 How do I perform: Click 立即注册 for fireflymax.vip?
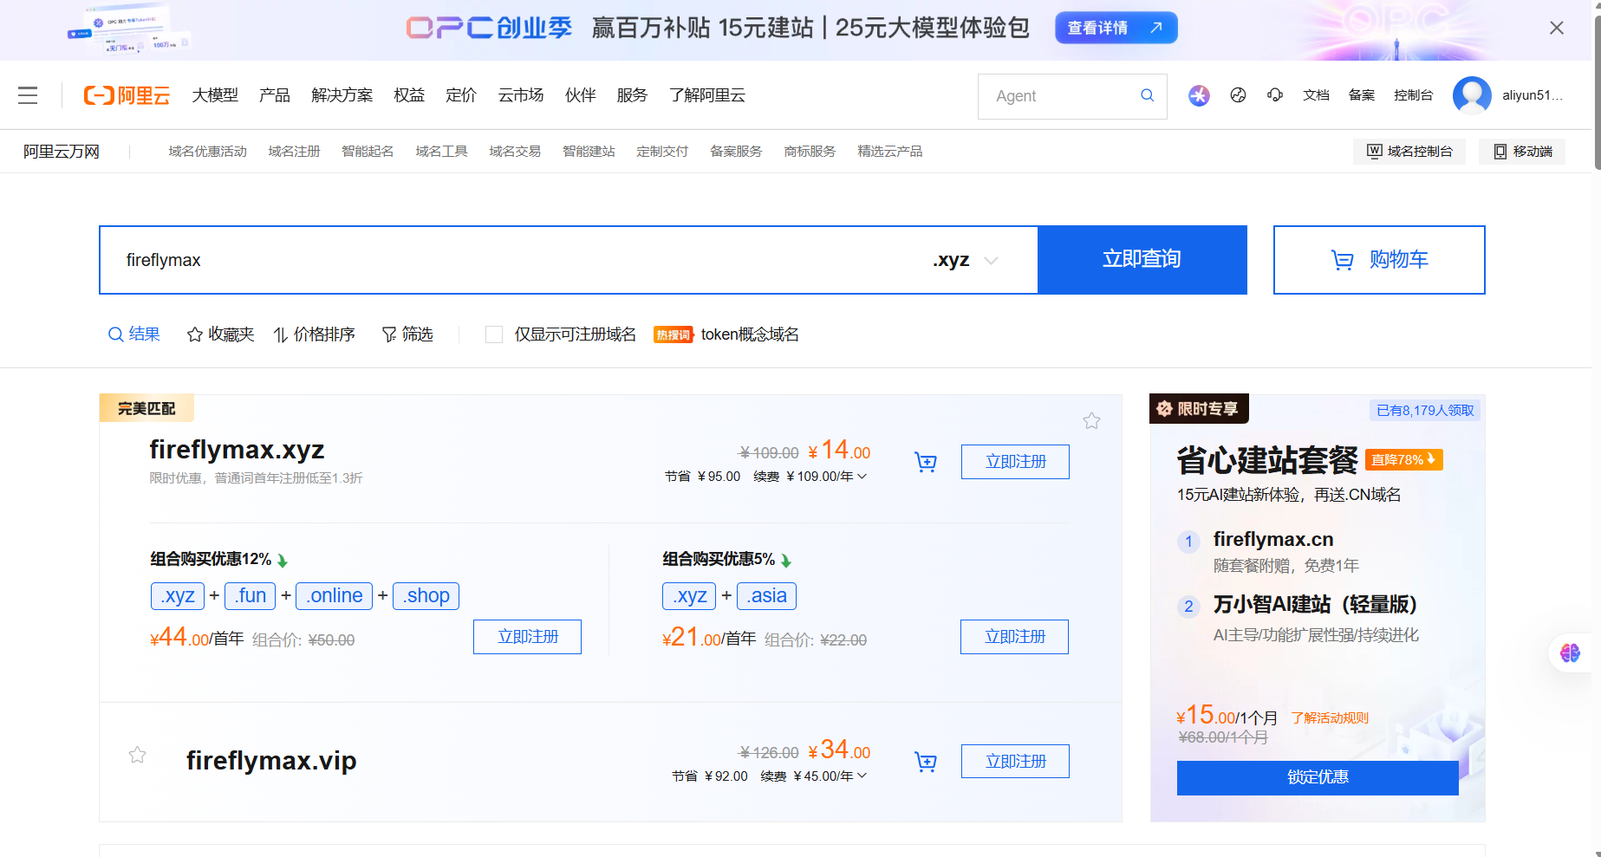click(x=1015, y=762)
